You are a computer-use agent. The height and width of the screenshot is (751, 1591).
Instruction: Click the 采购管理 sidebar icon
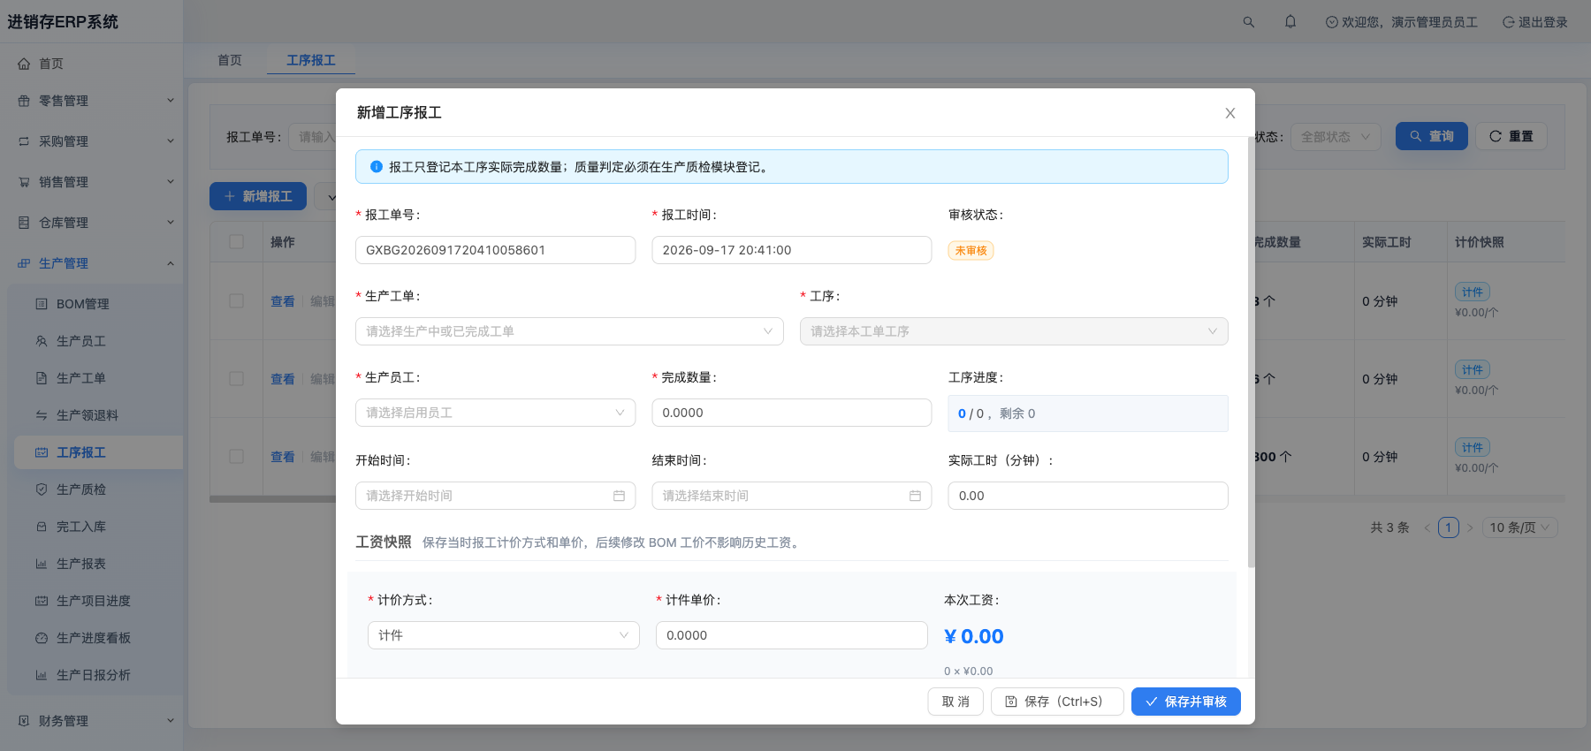point(24,141)
